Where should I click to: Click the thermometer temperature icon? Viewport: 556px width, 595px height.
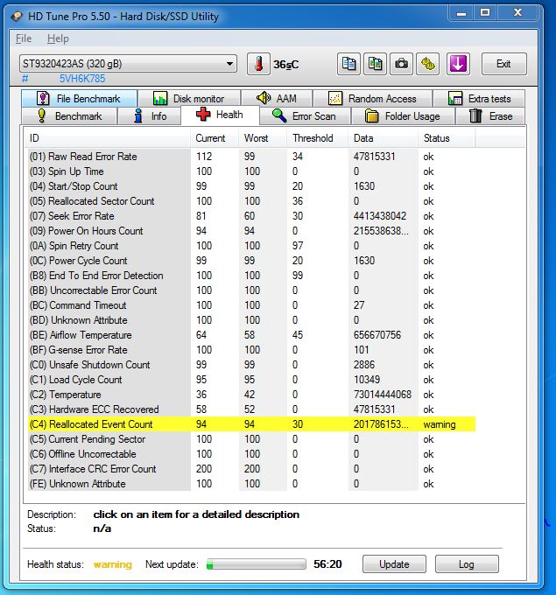point(259,64)
